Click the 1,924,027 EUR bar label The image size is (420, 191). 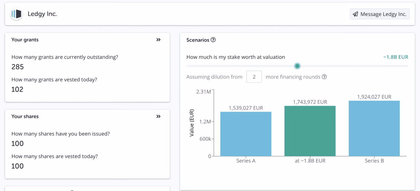374,97
